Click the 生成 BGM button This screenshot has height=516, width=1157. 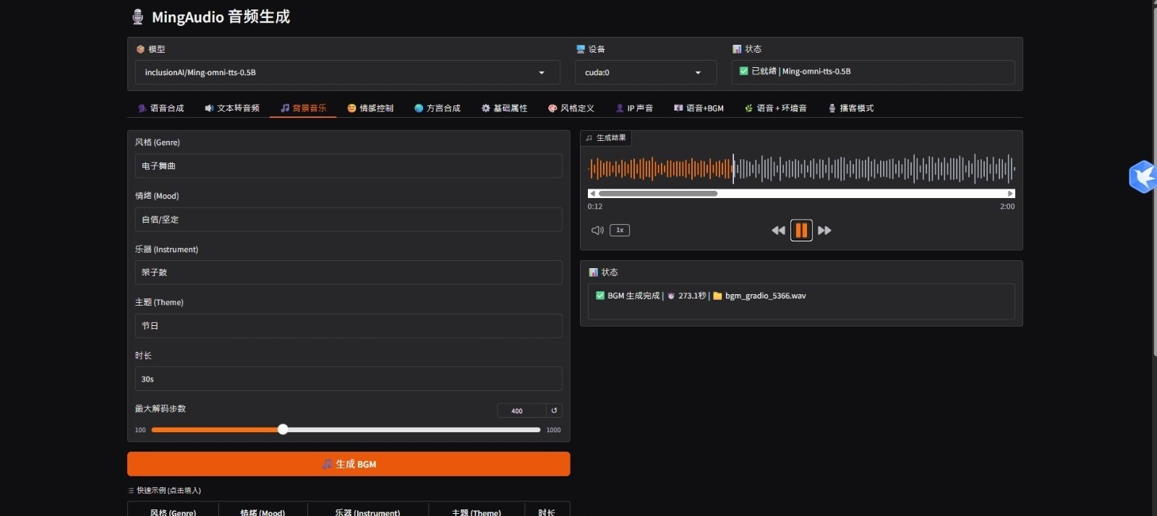349,464
